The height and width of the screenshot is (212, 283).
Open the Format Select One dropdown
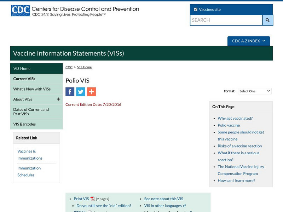click(x=254, y=91)
